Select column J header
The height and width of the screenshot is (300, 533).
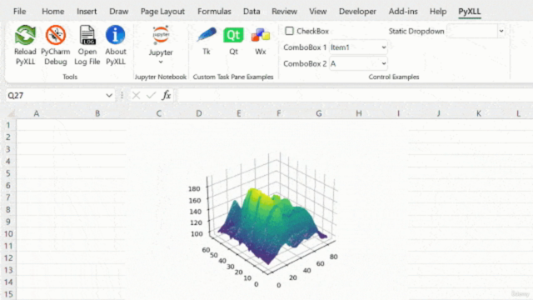click(439, 113)
